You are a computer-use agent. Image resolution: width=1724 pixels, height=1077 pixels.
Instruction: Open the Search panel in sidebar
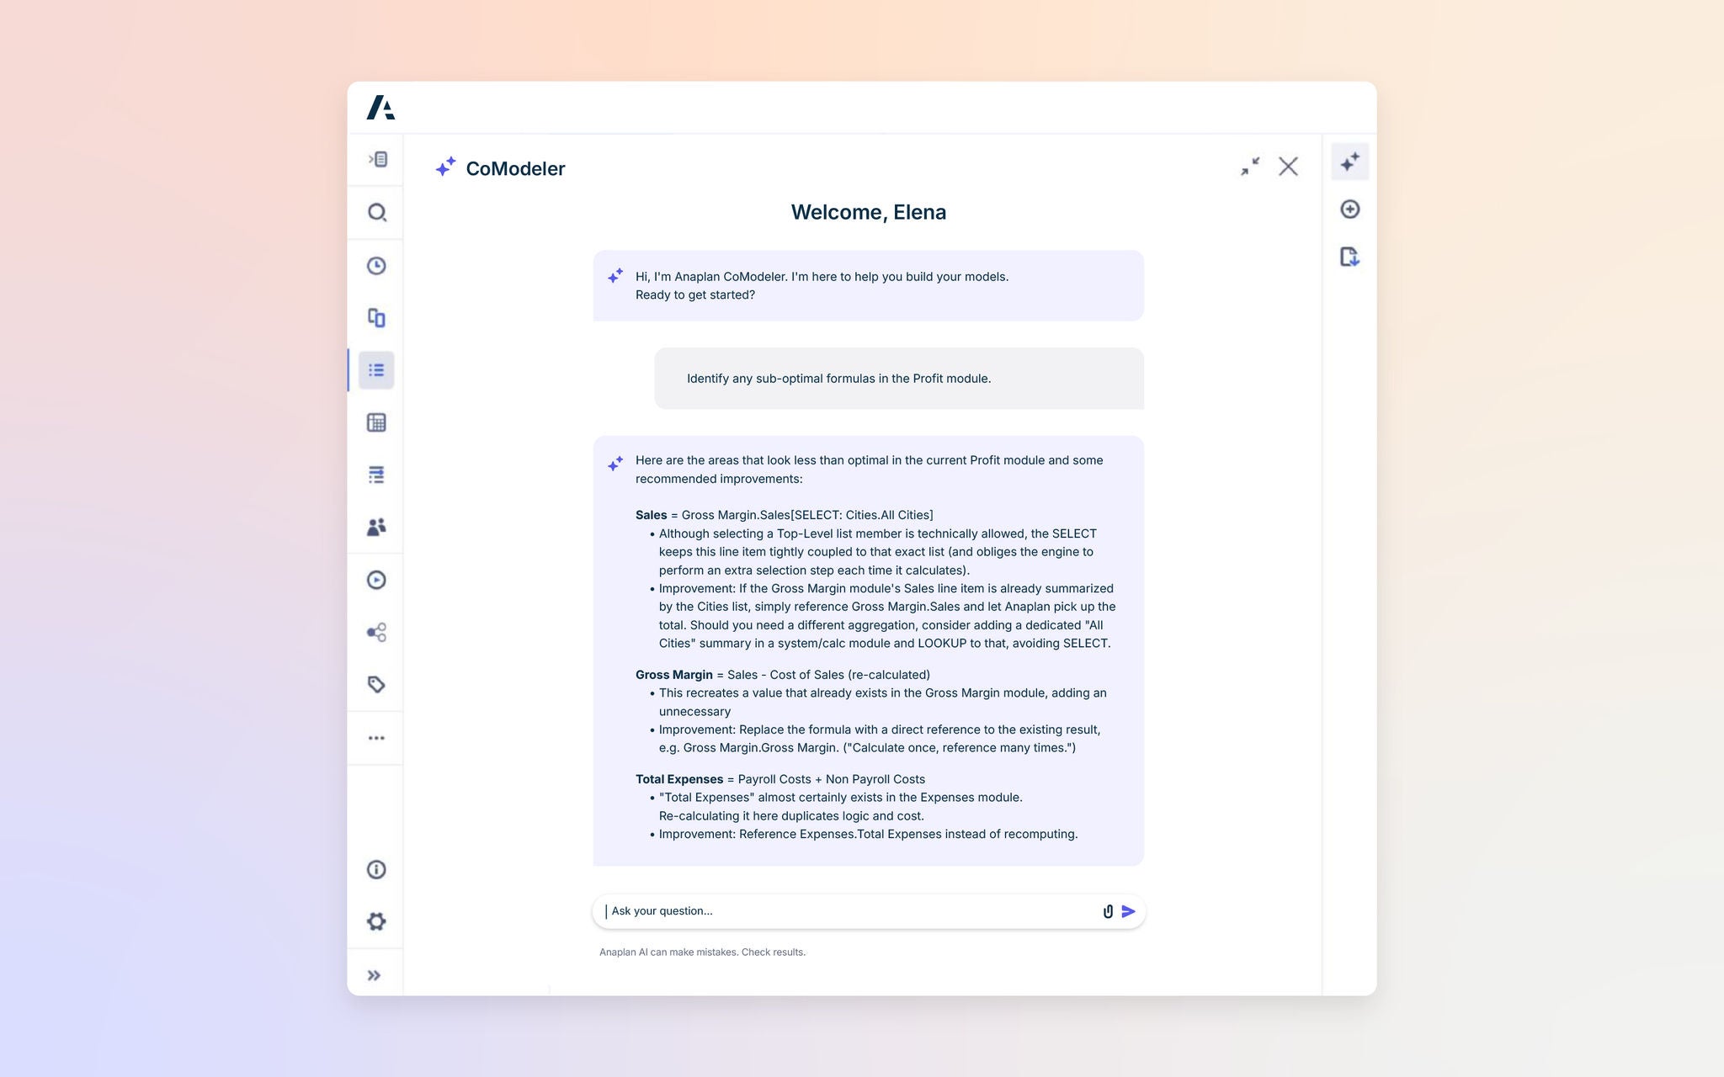point(376,212)
